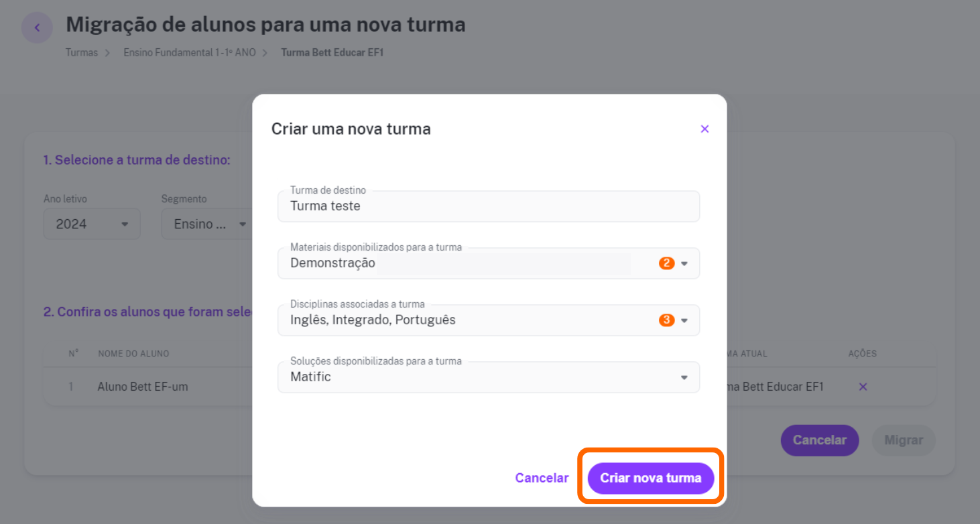The image size is (980, 524).
Task: Remove Aluno Bett EF-um with the X icon
Action: coord(863,387)
